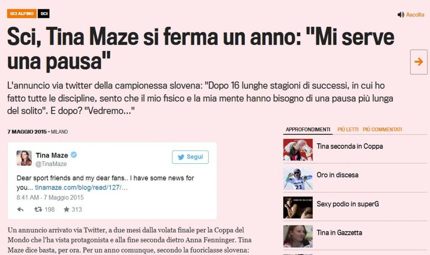Open the 'Tina seconda in Coppa' thumbnail
The image size is (430, 255).
pyautogui.click(x=298, y=150)
